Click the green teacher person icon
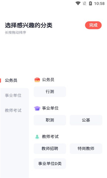The height and width of the screenshot is (178, 107). tap(37, 137)
